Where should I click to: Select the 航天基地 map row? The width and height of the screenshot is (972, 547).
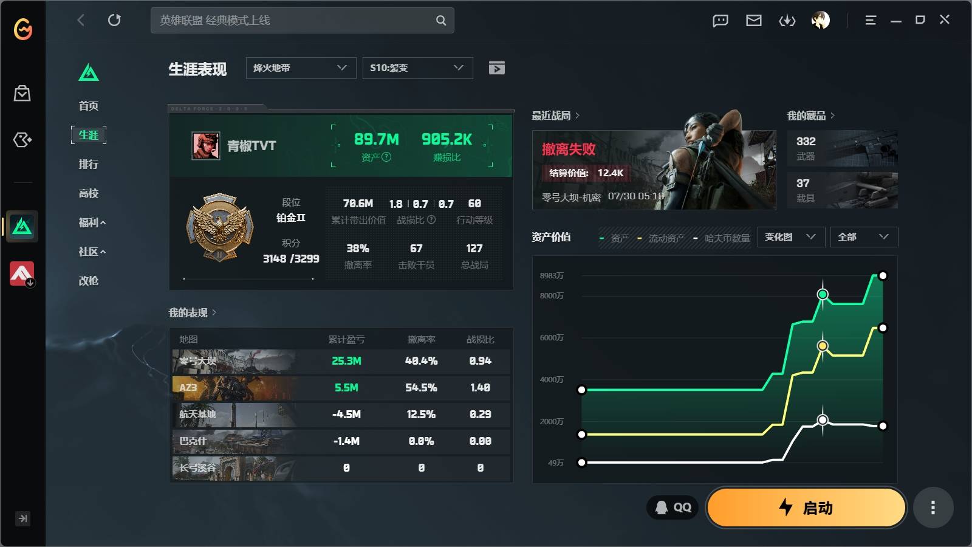(x=341, y=415)
